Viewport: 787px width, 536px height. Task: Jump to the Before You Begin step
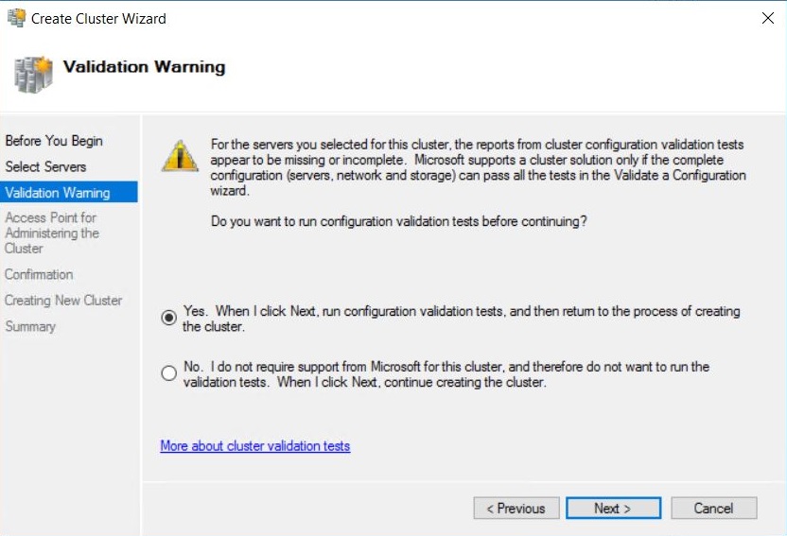[x=54, y=141]
